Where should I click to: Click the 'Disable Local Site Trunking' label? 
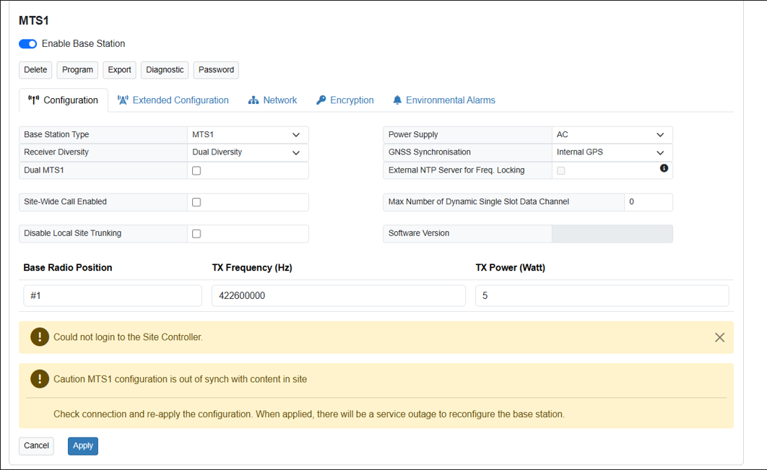72,233
